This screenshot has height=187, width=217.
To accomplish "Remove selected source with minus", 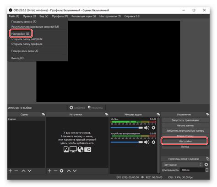I will (55, 170).
